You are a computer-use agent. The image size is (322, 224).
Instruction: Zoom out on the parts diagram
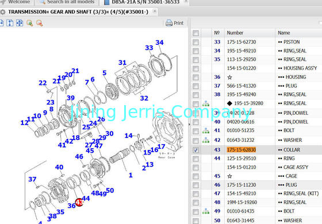tap(40, 23)
